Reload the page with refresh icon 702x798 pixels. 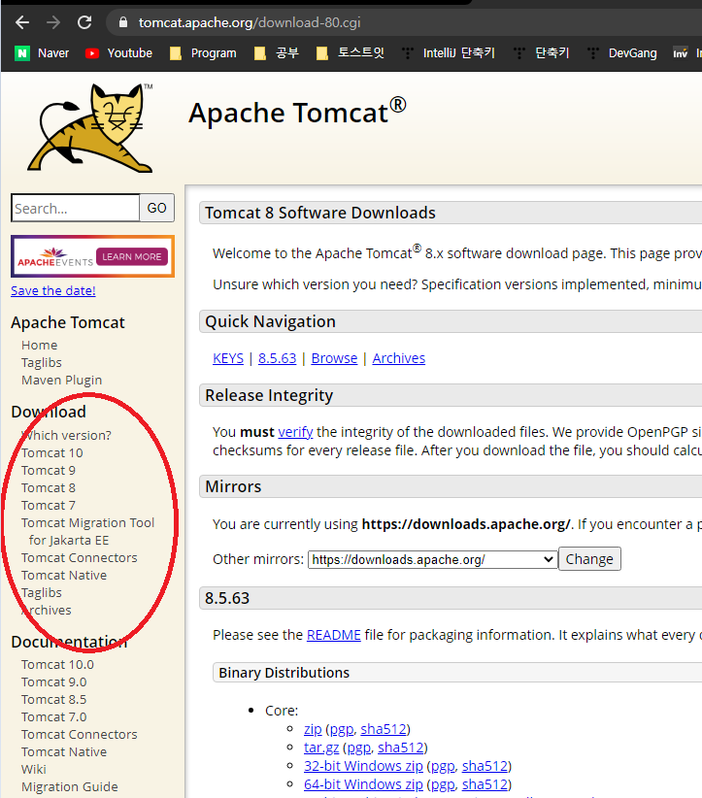tap(84, 22)
